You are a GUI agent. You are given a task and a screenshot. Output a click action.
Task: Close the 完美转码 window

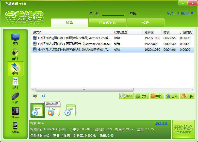coord(192,3)
